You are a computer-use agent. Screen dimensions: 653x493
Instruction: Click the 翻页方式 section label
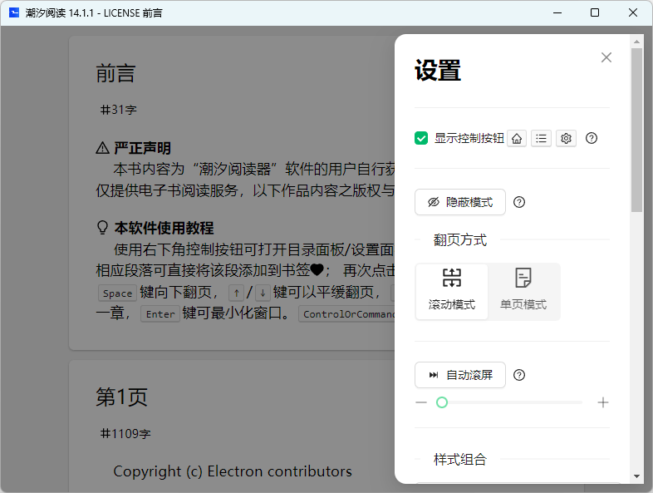pos(460,240)
